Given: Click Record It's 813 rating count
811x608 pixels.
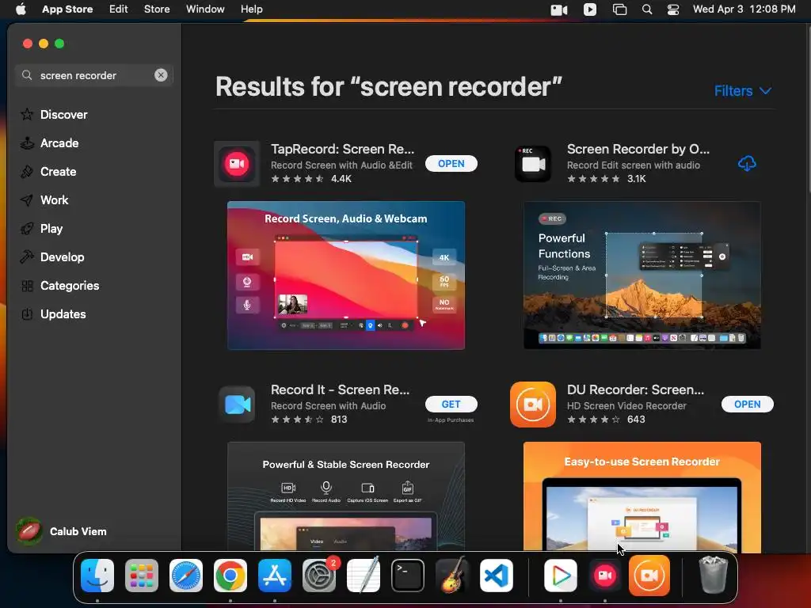Looking at the screenshot, I should [x=339, y=420].
